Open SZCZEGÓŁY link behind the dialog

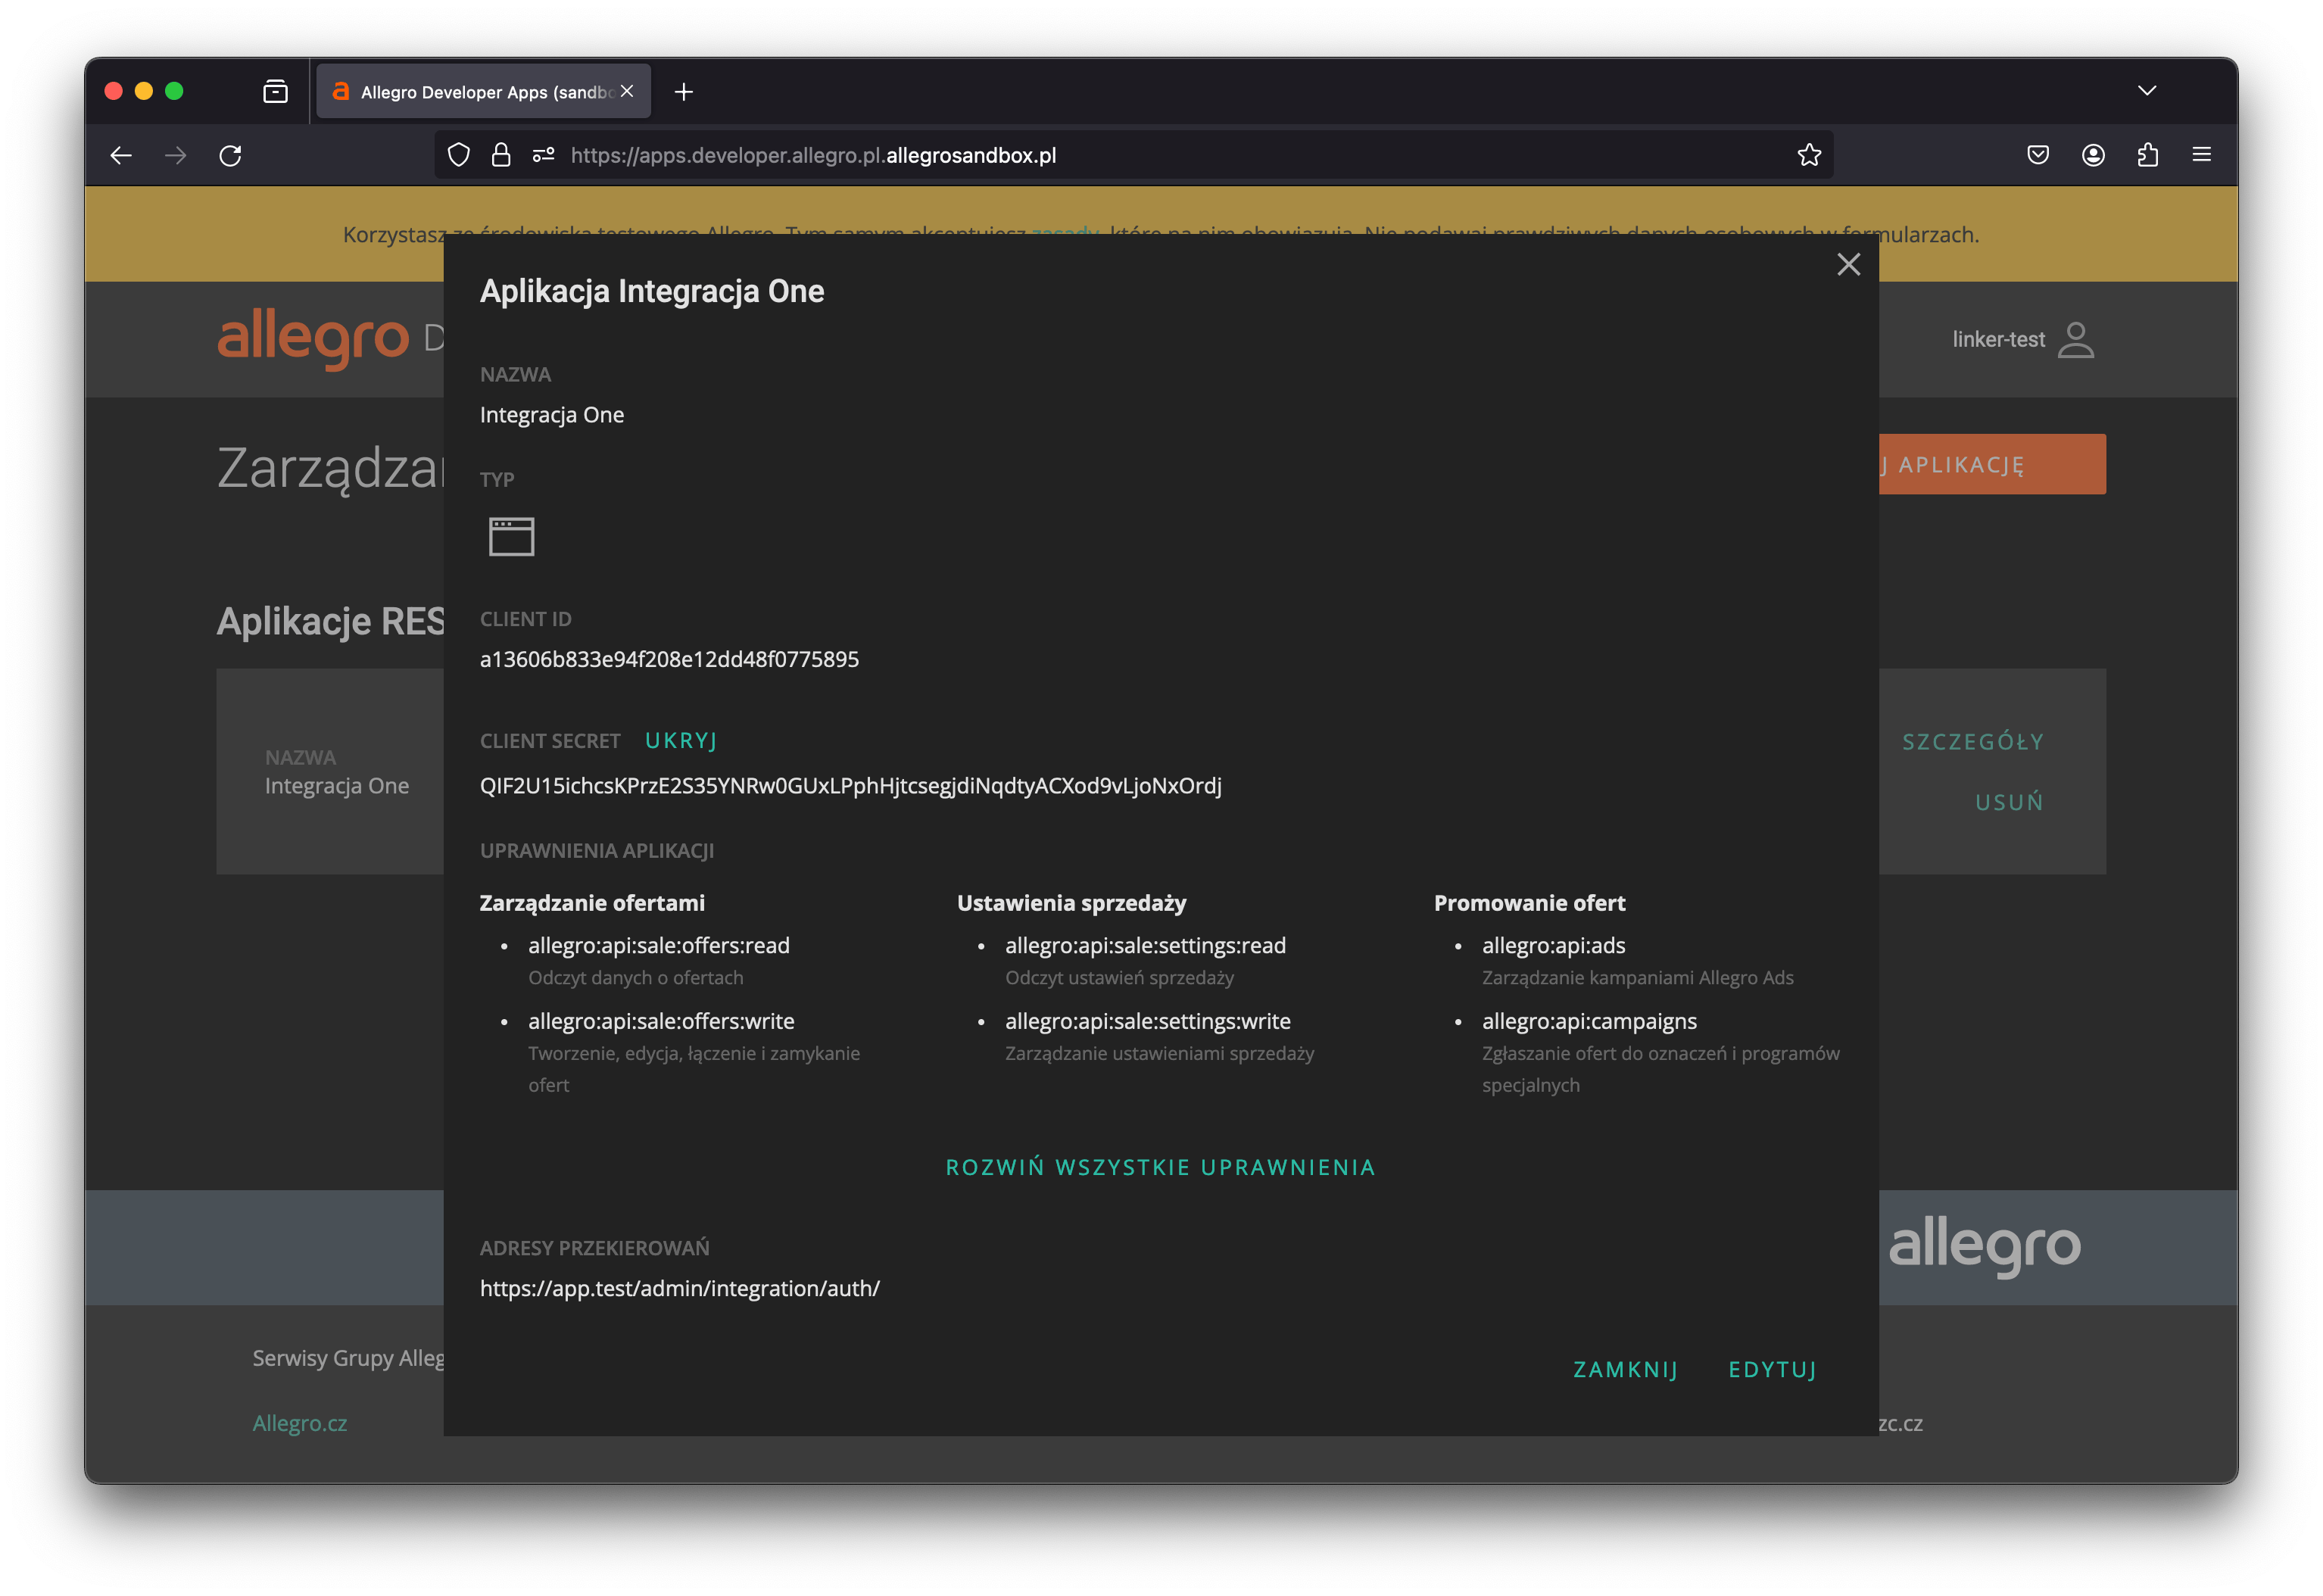click(1972, 741)
